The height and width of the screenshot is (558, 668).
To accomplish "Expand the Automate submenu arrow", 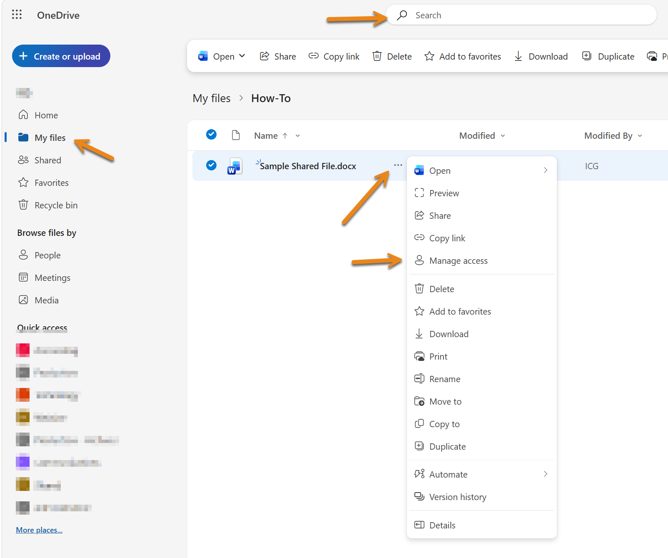I will point(546,474).
